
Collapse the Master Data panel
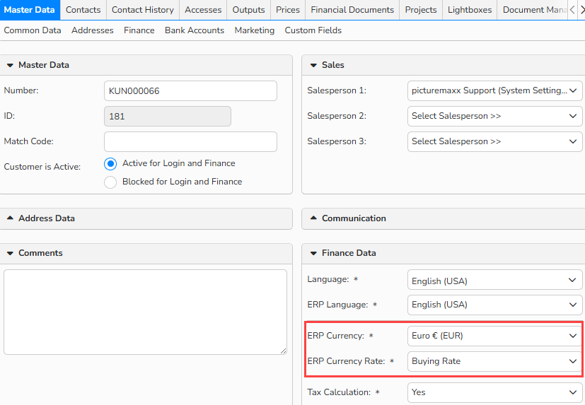point(11,65)
